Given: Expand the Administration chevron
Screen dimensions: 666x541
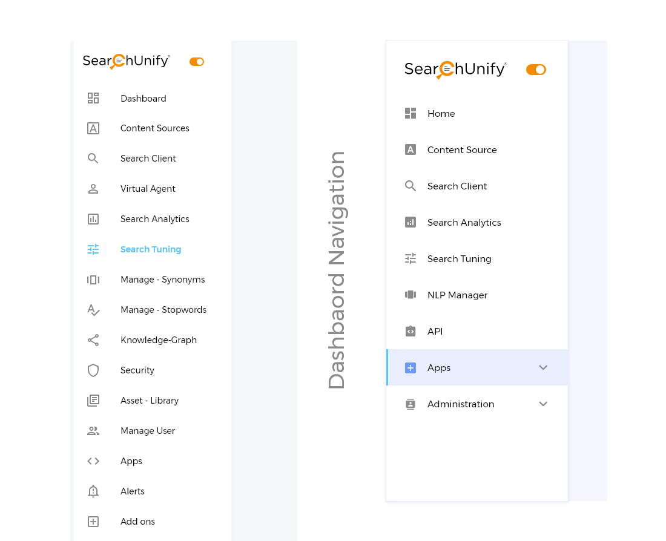Looking at the screenshot, I should [543, 404].
